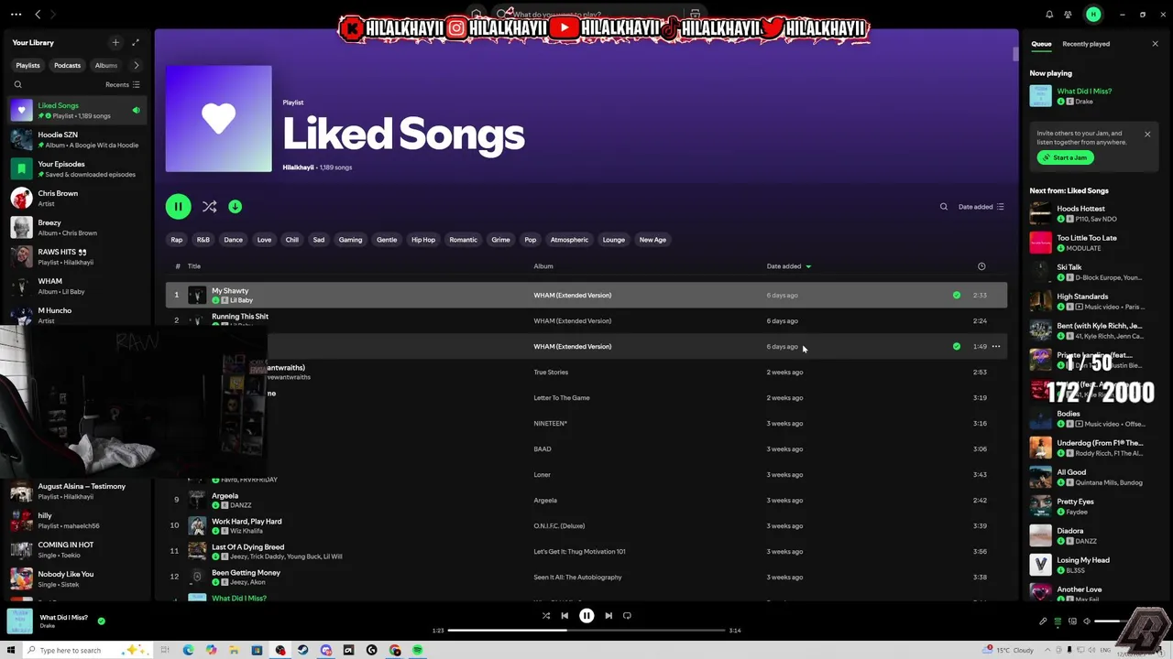
Task: Open the profile avatar menu
Action: click(1092, 14)
